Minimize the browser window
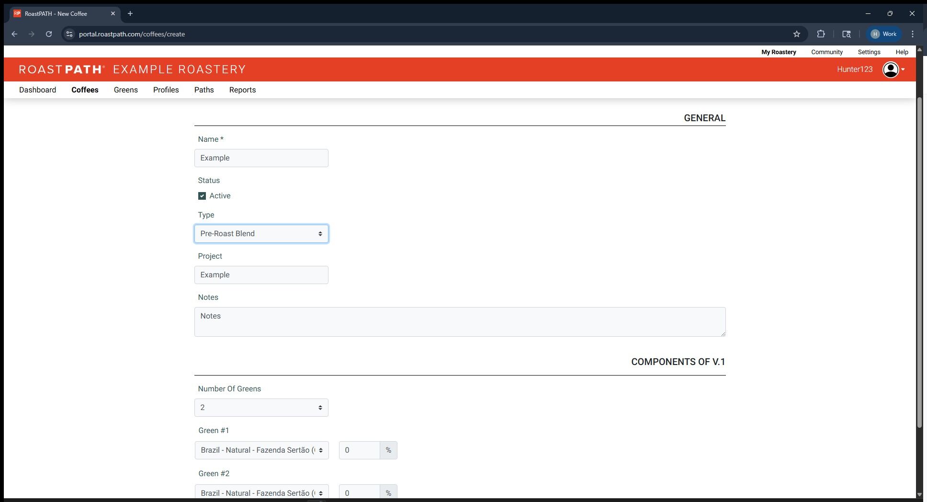The image size is (927, 502). 868,13
